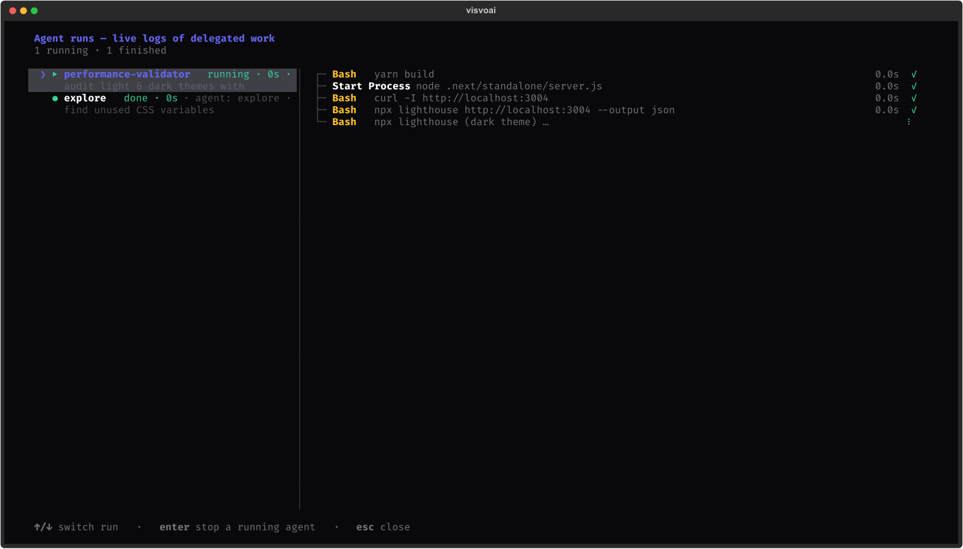Click the play triangle beside performance-validator

click(x=55, y=75)
